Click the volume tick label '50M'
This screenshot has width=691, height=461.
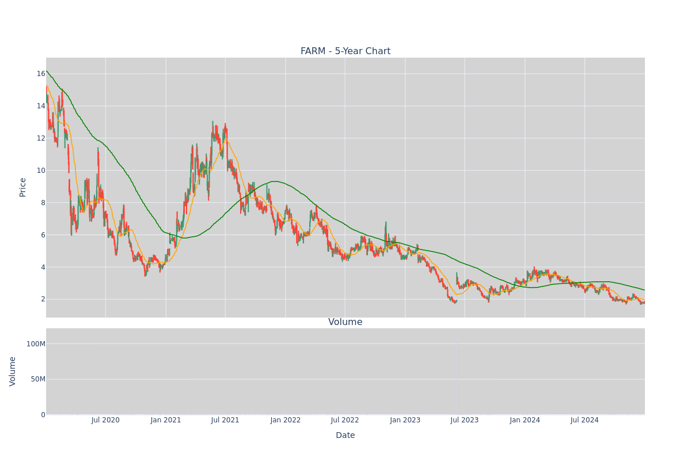[x=38, y=379]
